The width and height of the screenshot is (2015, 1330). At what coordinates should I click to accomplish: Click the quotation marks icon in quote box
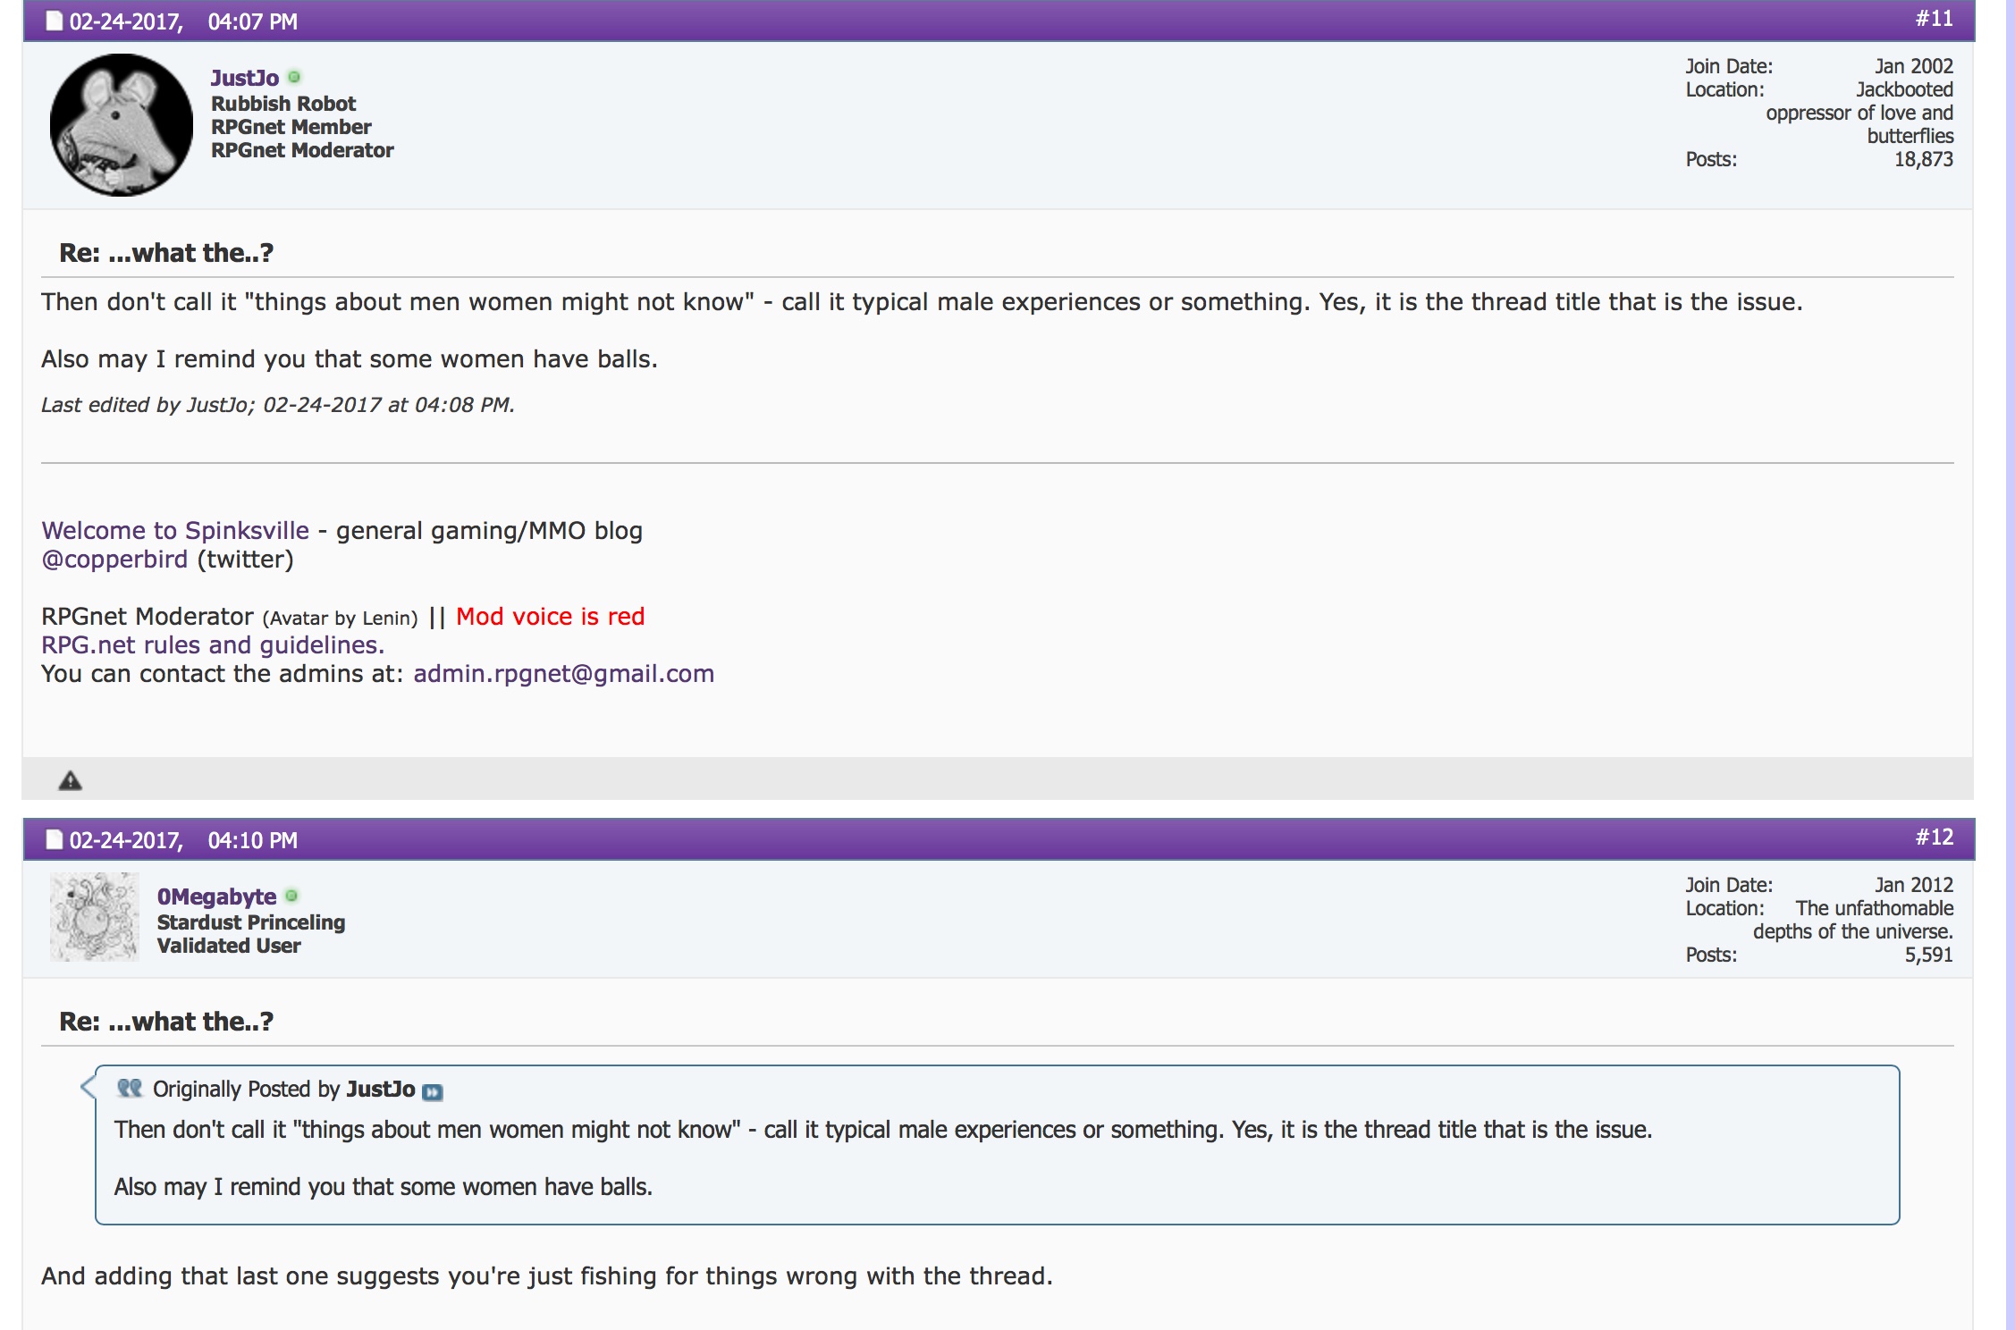tap(130, 1088)
